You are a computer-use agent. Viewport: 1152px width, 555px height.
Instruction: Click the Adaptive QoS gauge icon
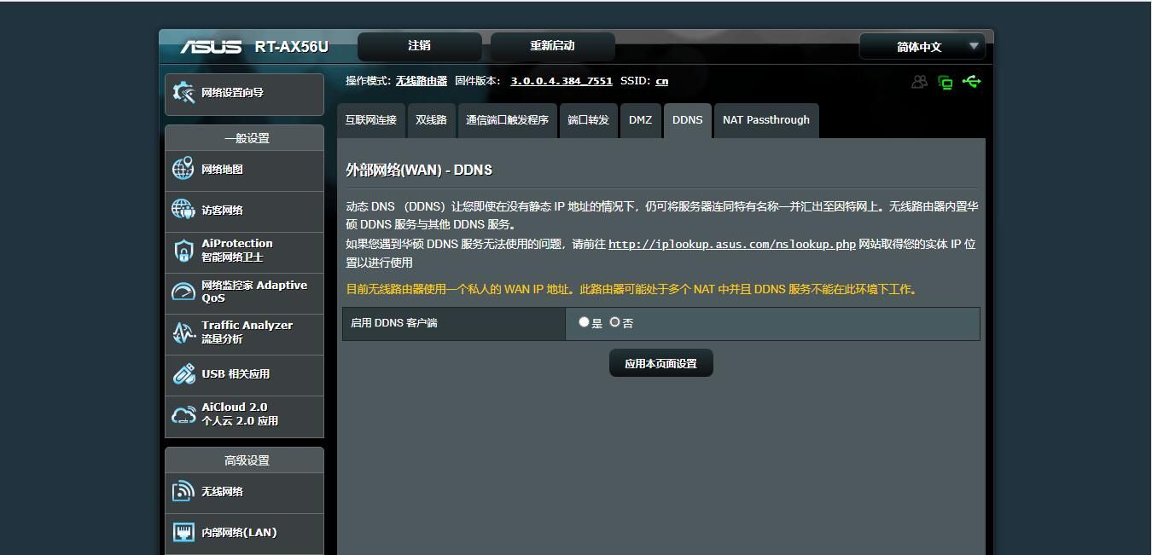[x=183, y=292]
